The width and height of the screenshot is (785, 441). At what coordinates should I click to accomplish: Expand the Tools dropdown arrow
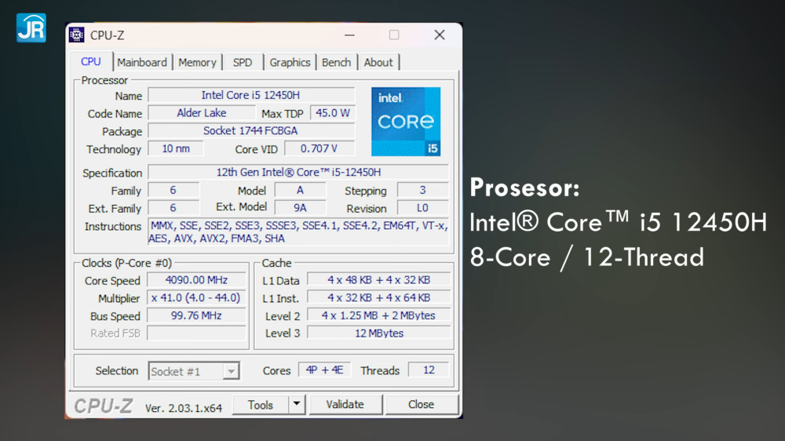(x=297, y=404)
